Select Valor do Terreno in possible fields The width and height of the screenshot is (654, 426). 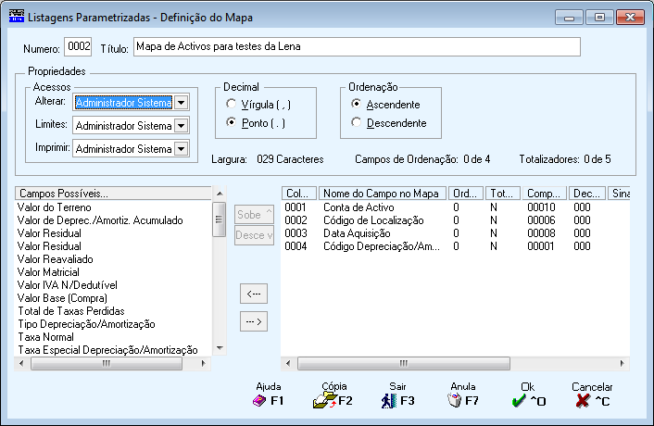click(x=55, y=207)
